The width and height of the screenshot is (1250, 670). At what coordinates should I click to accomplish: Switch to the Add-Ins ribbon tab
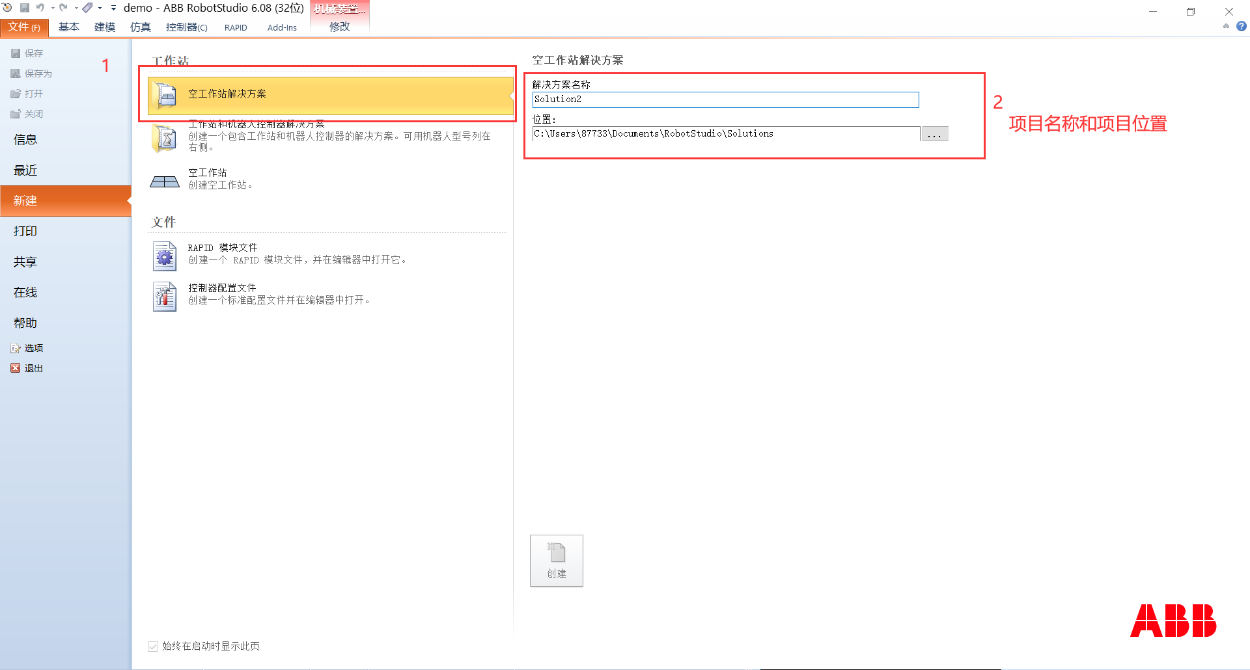point(282,27)
